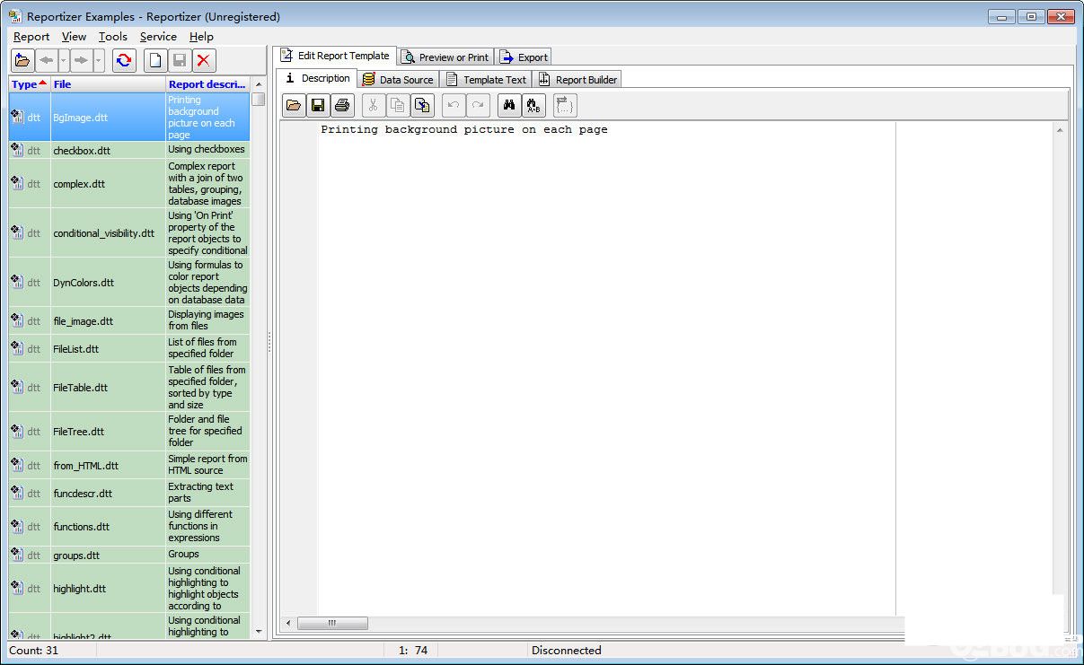Switch to the Edit Report Template tab

pyautogui.click(x=335, y=56)
